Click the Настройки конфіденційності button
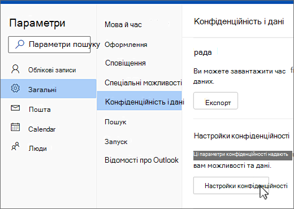 click(231, 185)
